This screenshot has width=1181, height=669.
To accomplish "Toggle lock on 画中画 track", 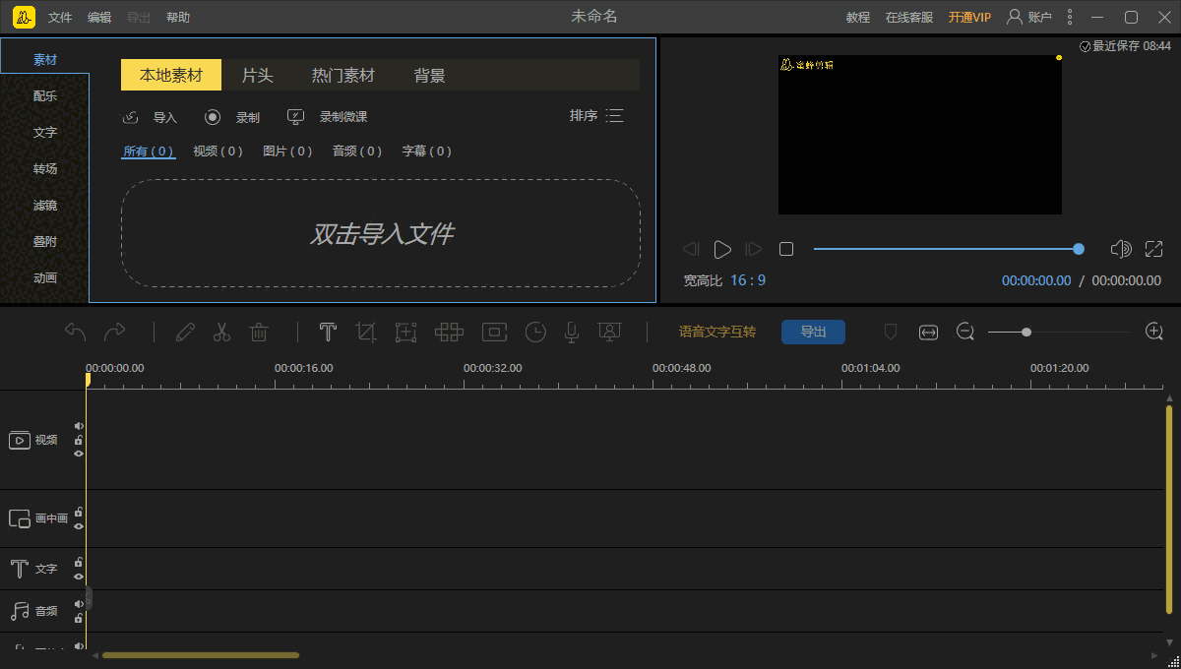I will coord(79,513).
